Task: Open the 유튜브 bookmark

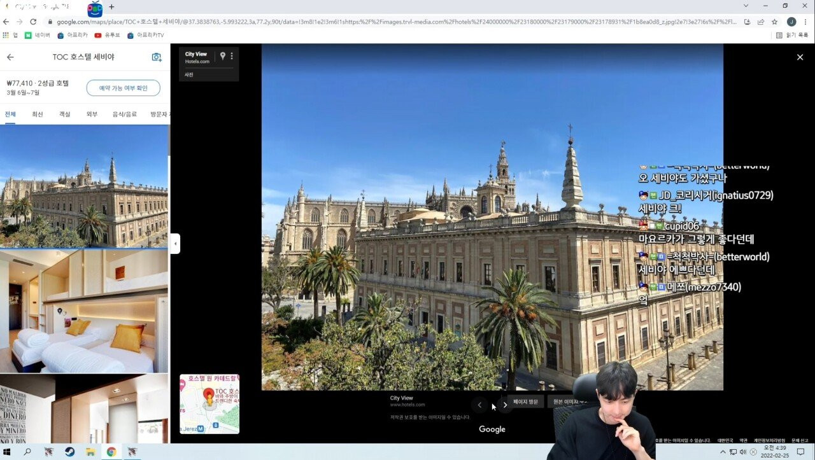Action: (x=107, y=35)
